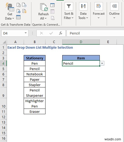Image resolution: width=124 pixels, height=142 pixels.
Task: Click the From Text/CSV icon
Action: pyautogui.click(x=19, y=5)
